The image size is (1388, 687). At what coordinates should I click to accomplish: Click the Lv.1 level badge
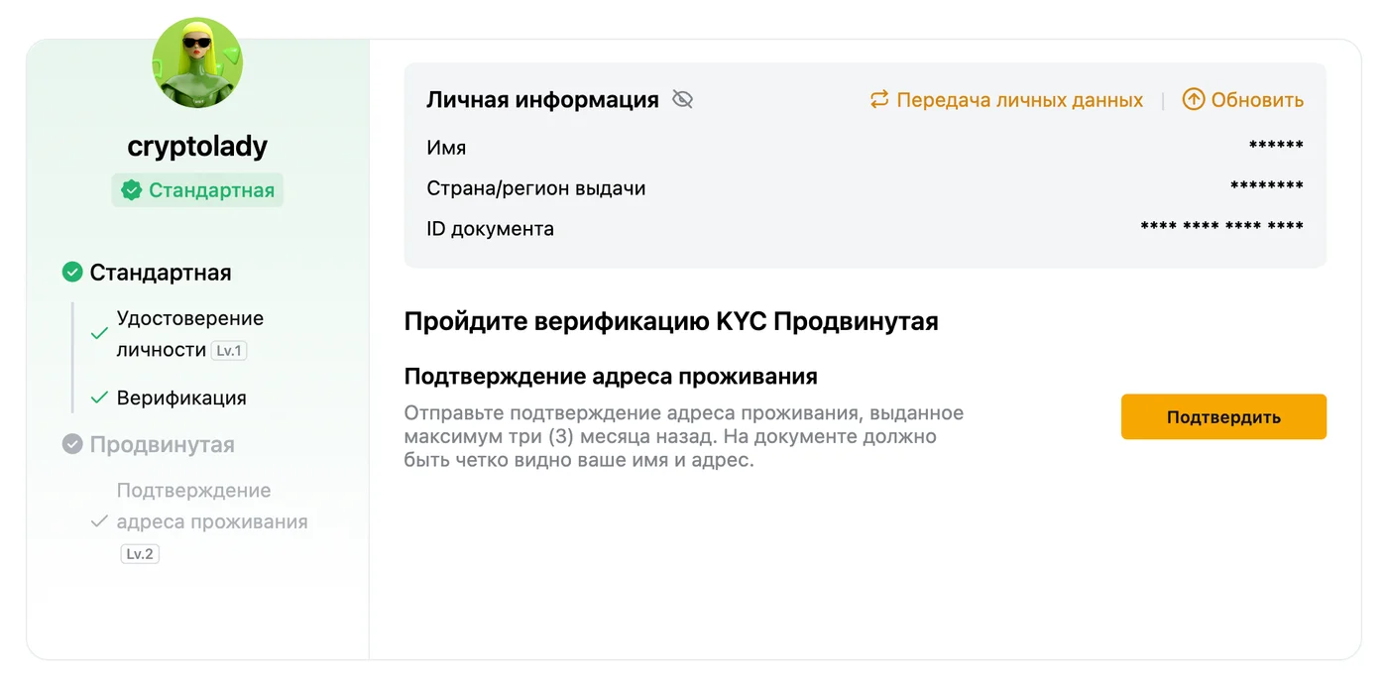[x=229, y=351]
